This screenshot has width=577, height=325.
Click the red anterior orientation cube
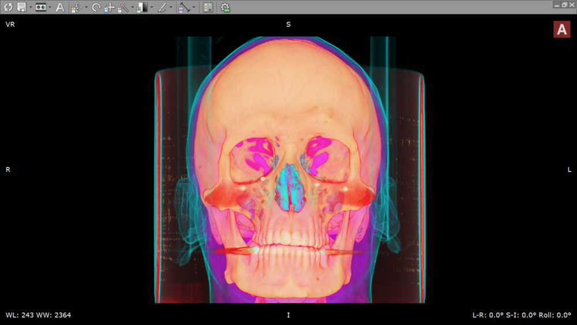coord(561,29)
